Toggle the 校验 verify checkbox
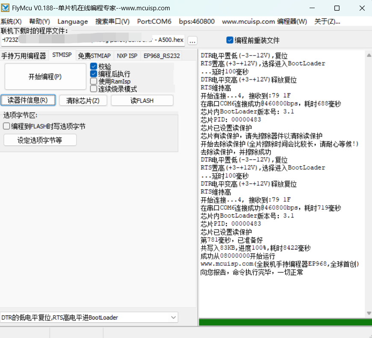 pos(94,67)
